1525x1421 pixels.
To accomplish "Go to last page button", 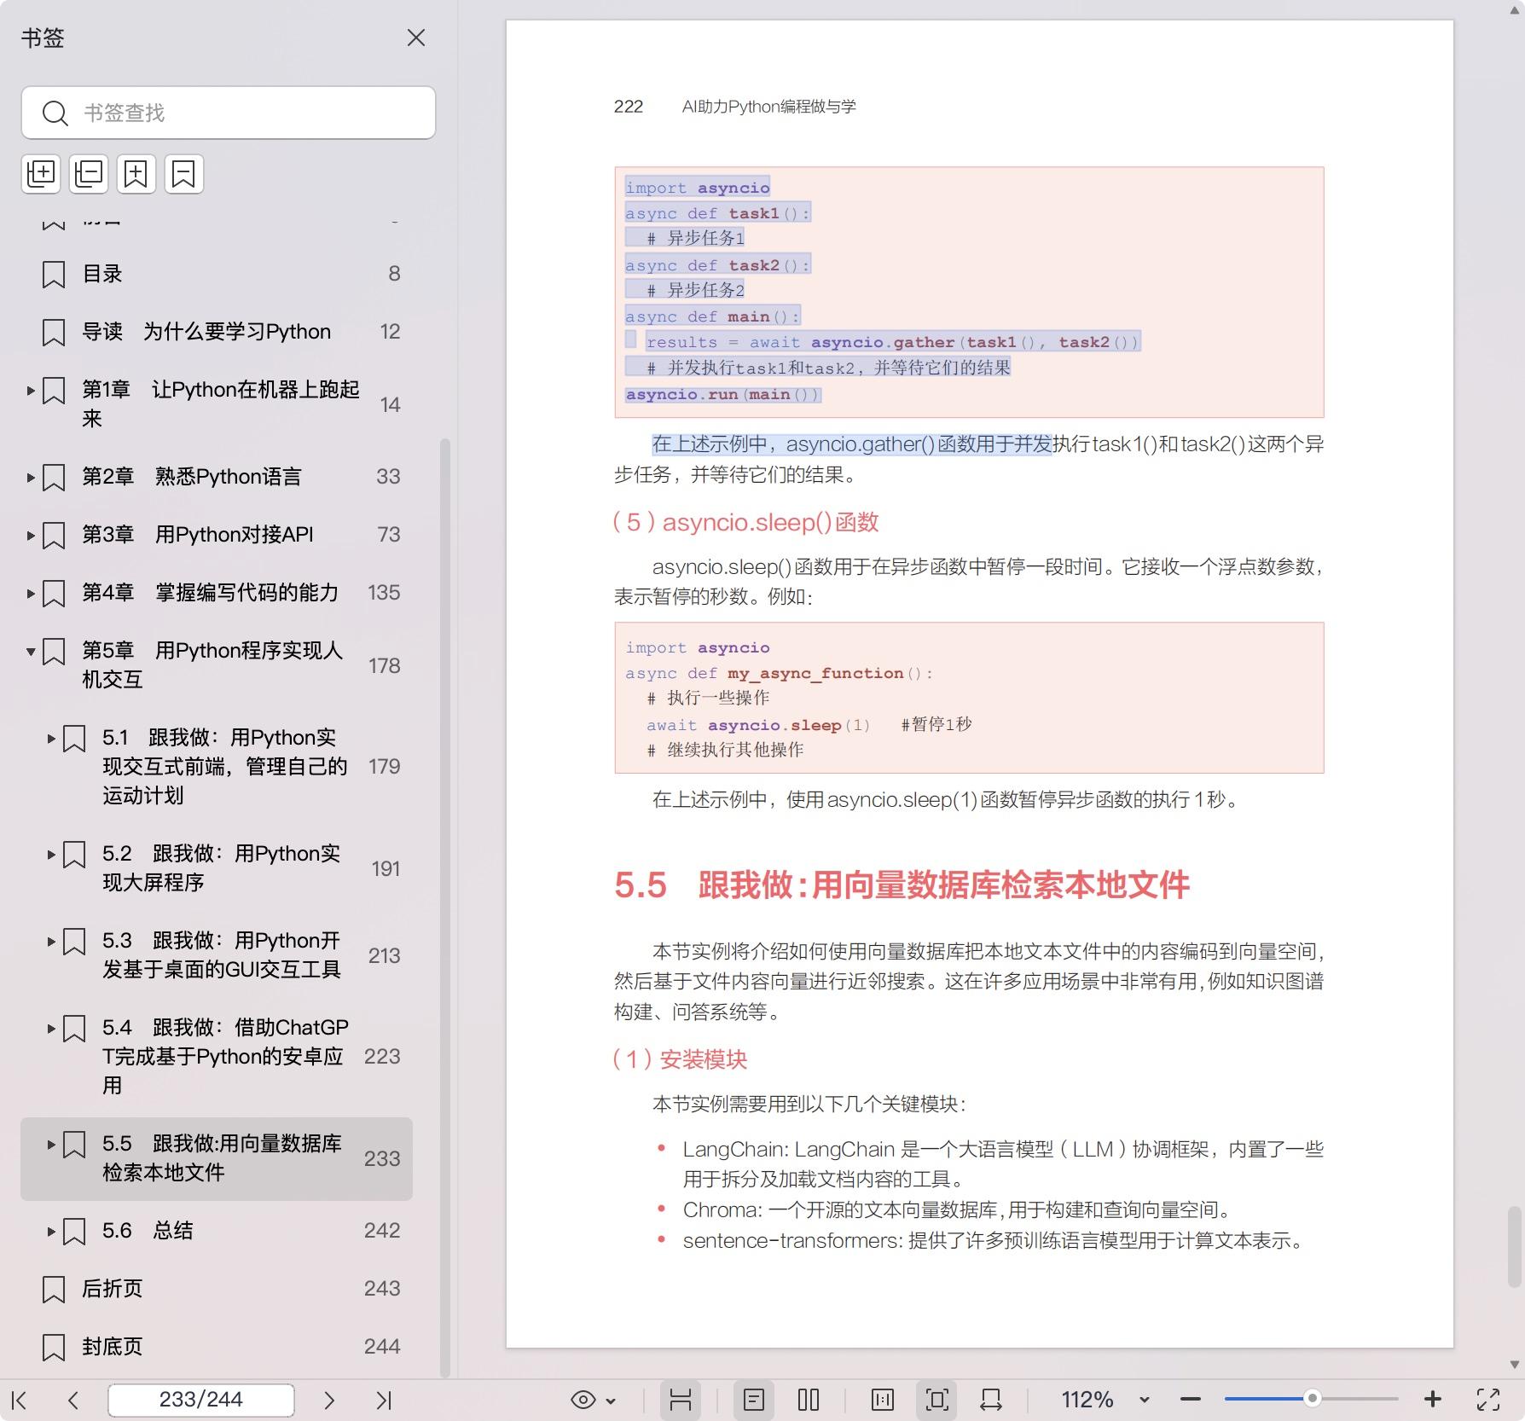I will click(384, 1400).
